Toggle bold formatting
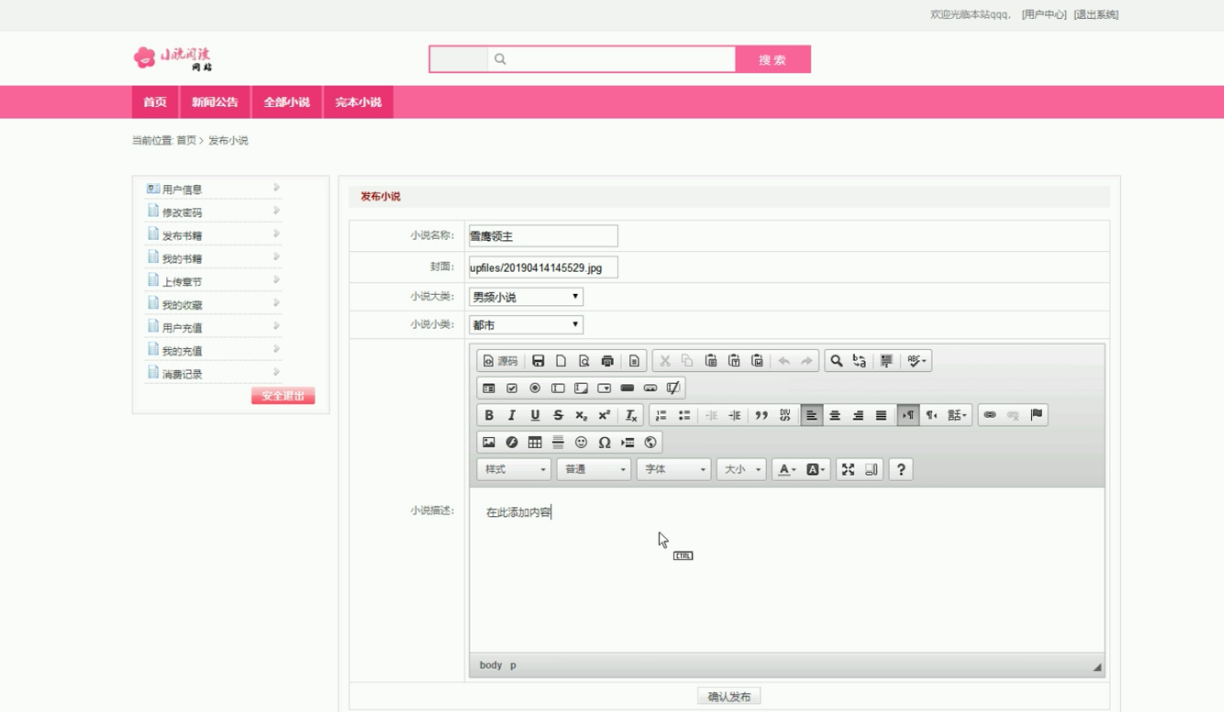This screenshot has width=1224, height=712. (488, 415)
